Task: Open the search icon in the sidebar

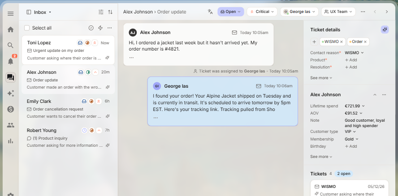Action: [x=10, y=45]
